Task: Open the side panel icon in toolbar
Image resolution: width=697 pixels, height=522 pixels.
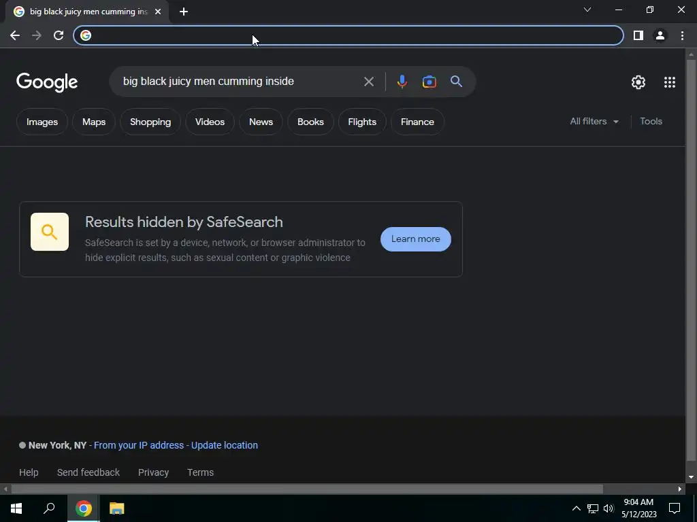Action: click(638, 35)
